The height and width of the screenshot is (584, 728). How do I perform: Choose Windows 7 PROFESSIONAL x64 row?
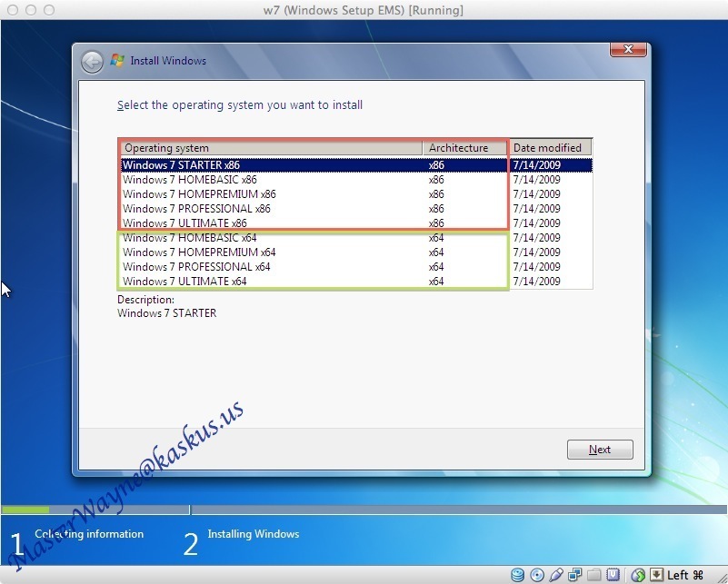click(x=196, y=267)
